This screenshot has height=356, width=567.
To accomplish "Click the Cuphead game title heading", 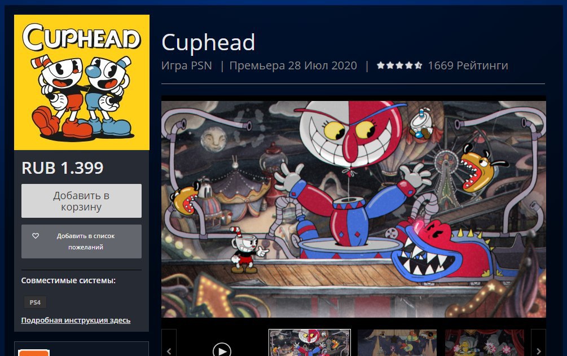I will pyautogui.click(x=208, y=42).
